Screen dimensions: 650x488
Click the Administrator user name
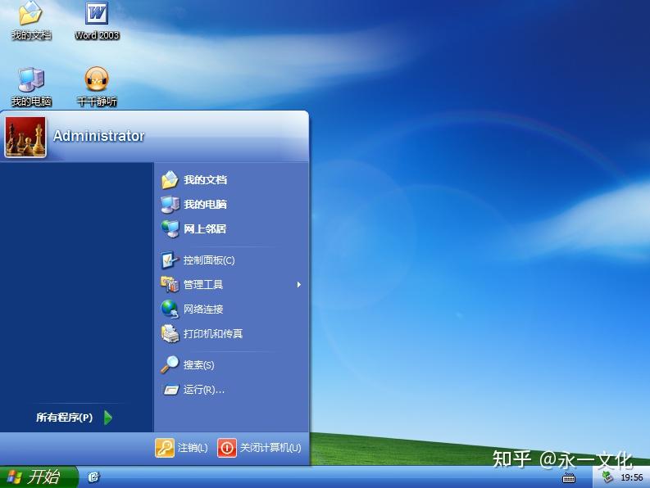[x=98, y=136]
